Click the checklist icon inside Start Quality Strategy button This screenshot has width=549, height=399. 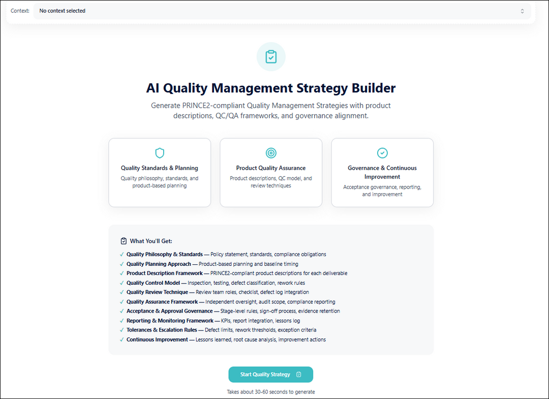(298, 374)
